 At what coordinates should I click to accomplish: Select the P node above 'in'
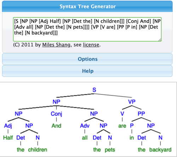[132, 126]
